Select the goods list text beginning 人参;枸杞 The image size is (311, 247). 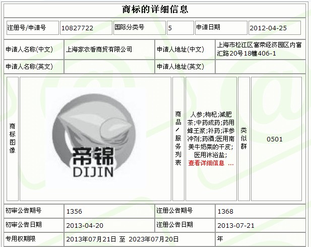click(210, 134)
